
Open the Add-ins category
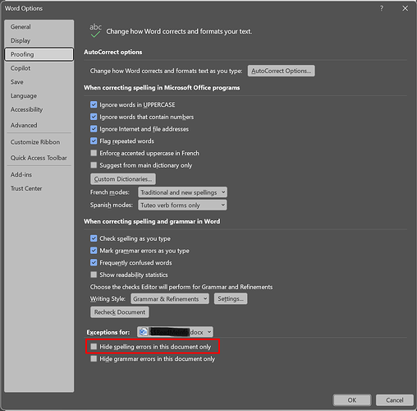[x=39, y=174]
